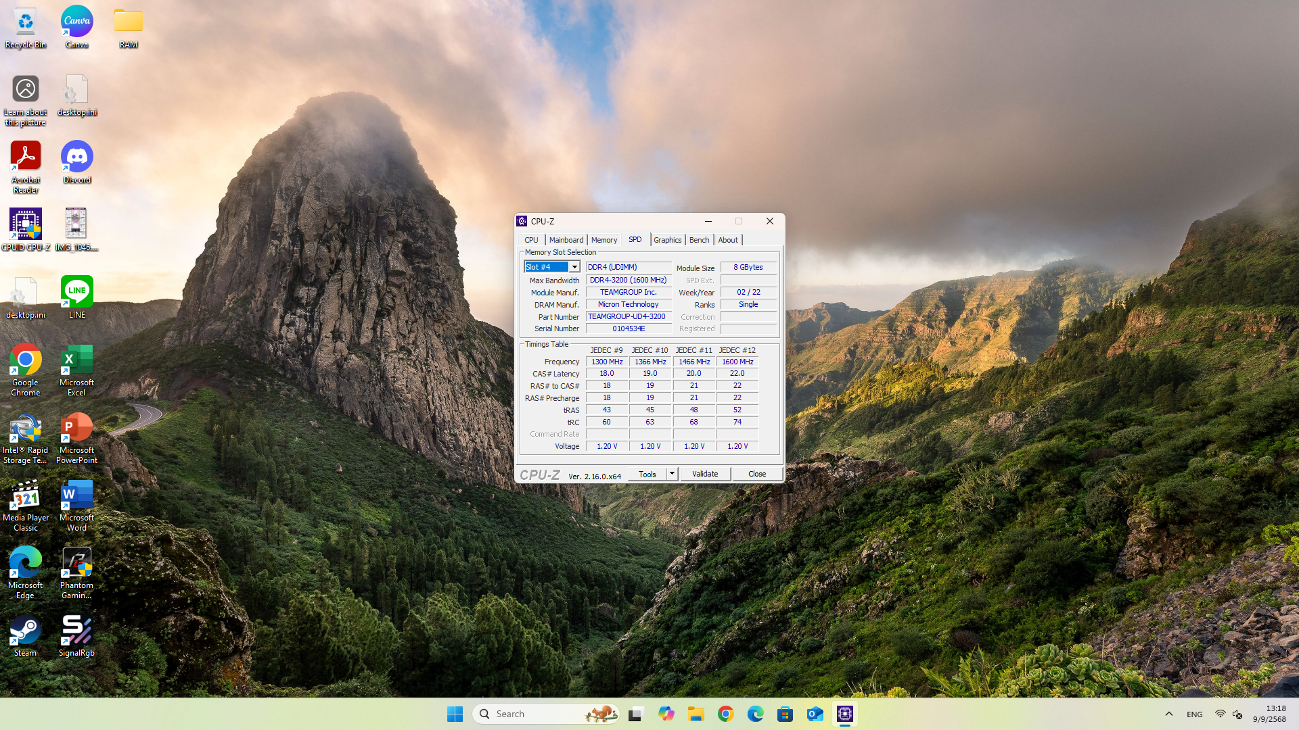Open the Tools button dropdown arrow
Image resolution: width=1299 pixels, height=730 pixels.
click(x=672, y=474)
